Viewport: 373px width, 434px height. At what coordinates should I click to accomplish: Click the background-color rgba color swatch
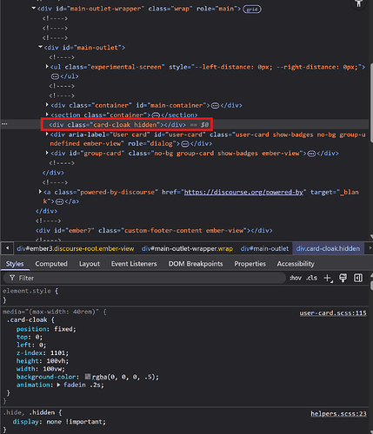88,377
